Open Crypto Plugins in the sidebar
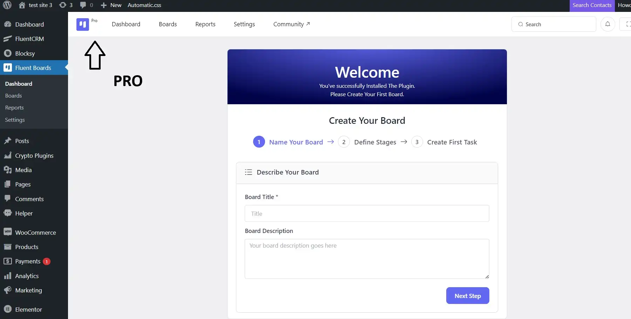This screenshot has width=631, height=319. tap(34, 156)
